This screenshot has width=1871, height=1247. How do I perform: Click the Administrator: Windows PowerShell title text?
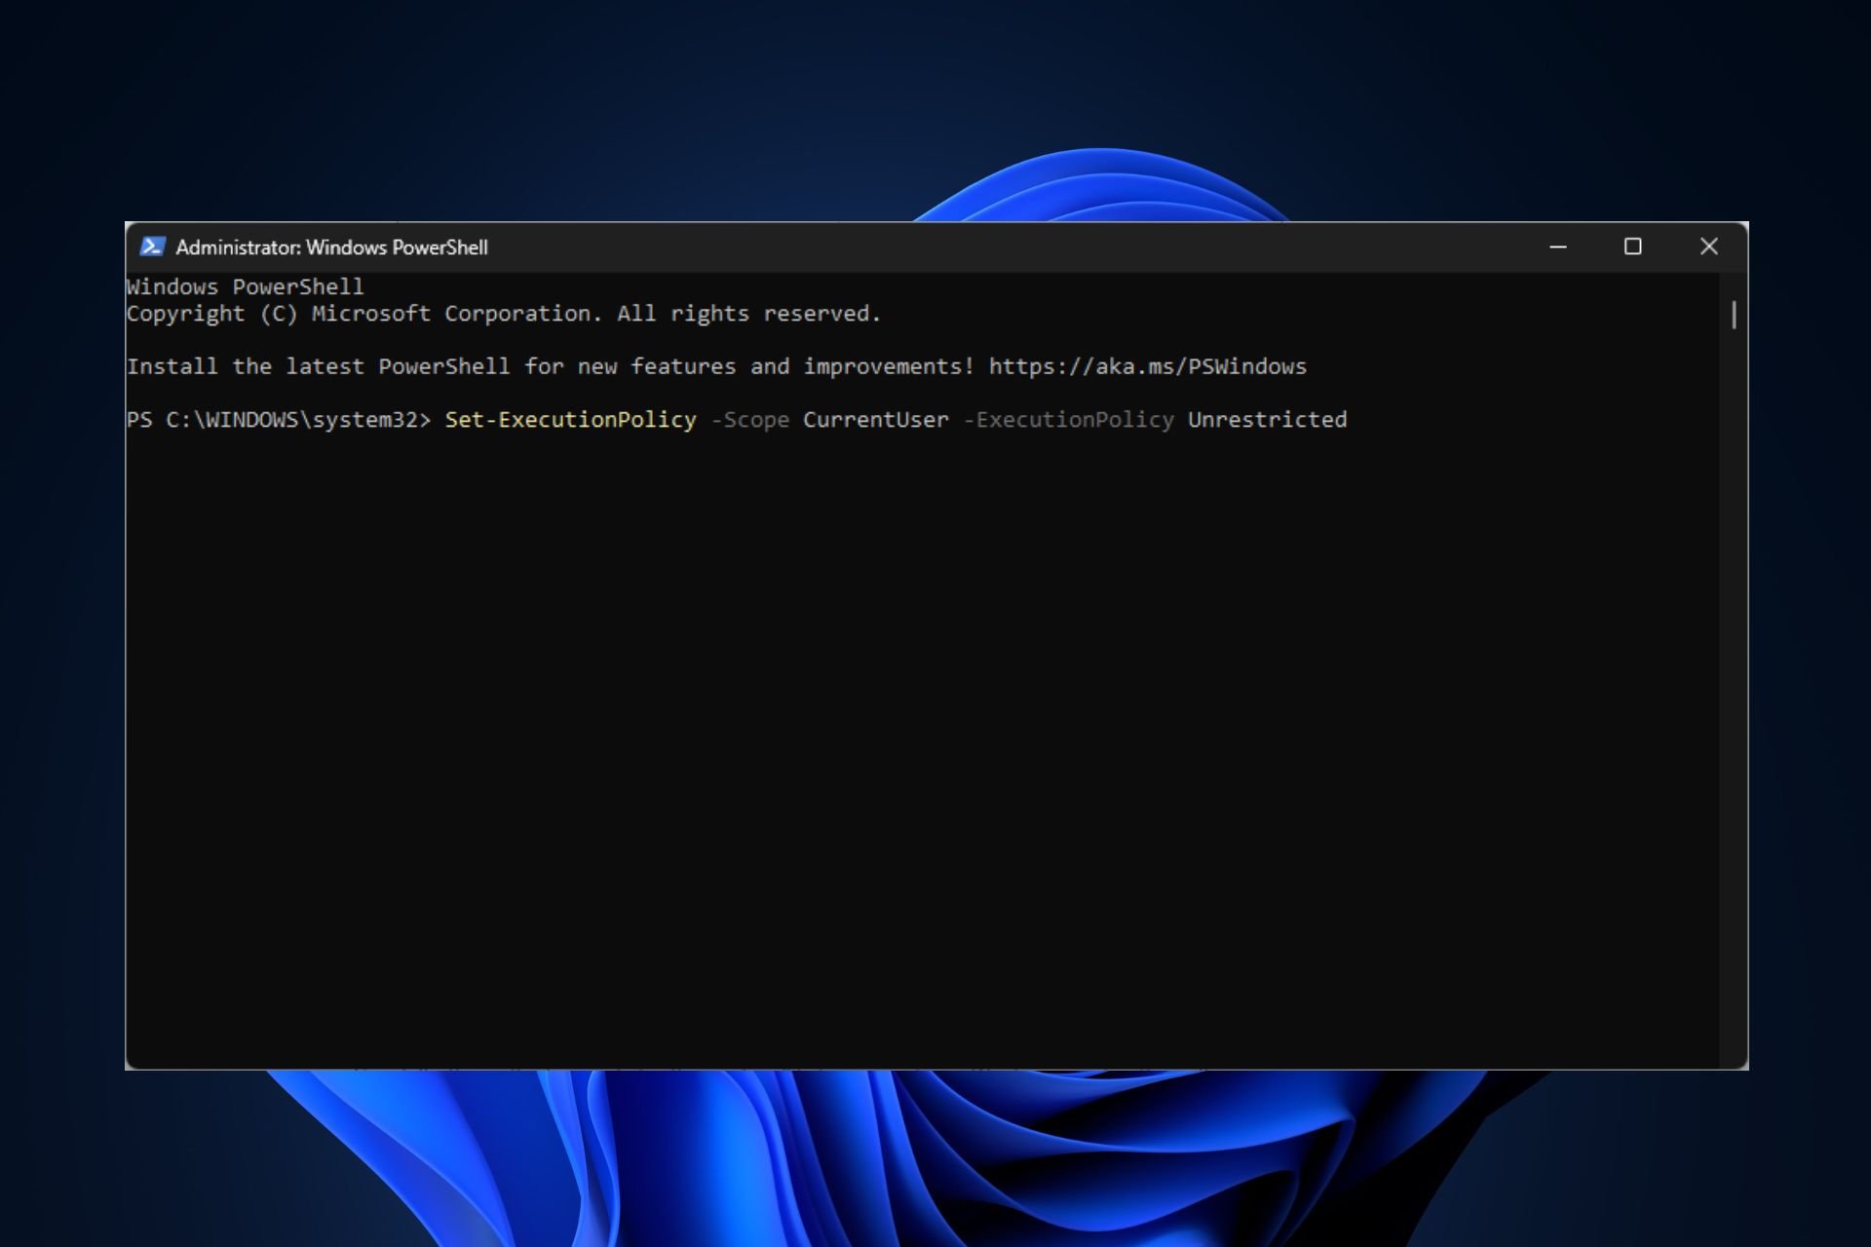click(x=331, y=246)
